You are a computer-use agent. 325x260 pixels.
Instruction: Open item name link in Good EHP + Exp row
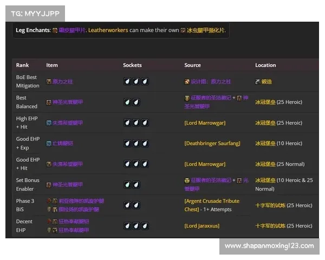pos(63,144)
